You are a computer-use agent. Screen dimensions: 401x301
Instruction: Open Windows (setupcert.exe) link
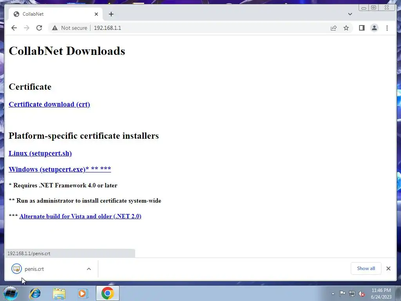60,169
